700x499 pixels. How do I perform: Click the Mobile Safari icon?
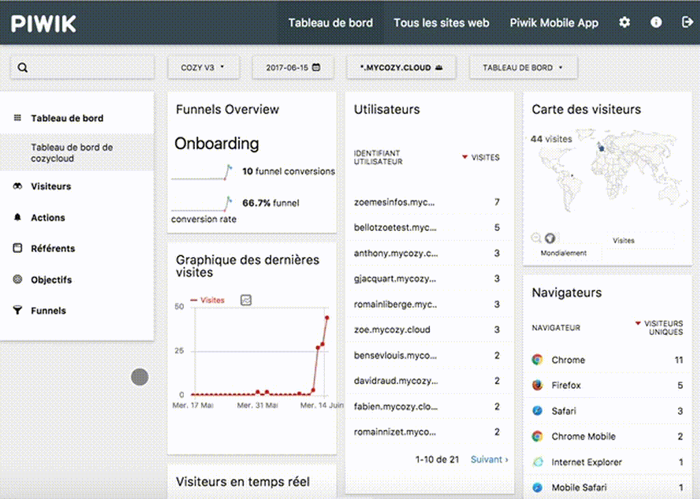(x=537, y=487)
